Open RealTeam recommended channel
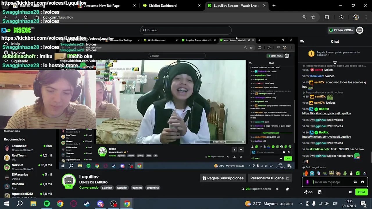Viewport: 372px width, 209px height. 28,157
